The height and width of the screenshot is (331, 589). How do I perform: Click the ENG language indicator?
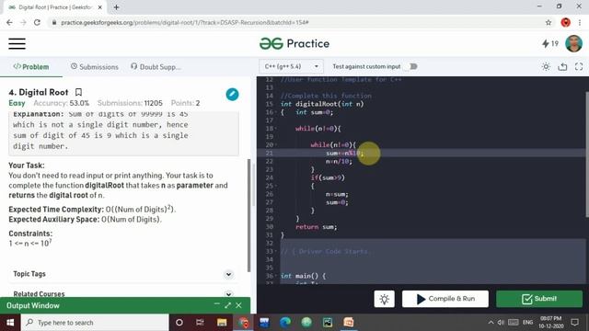[x=527, y=323]
